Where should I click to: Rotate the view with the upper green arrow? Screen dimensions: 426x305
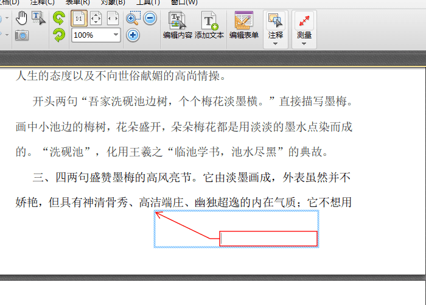coord(59,18)
